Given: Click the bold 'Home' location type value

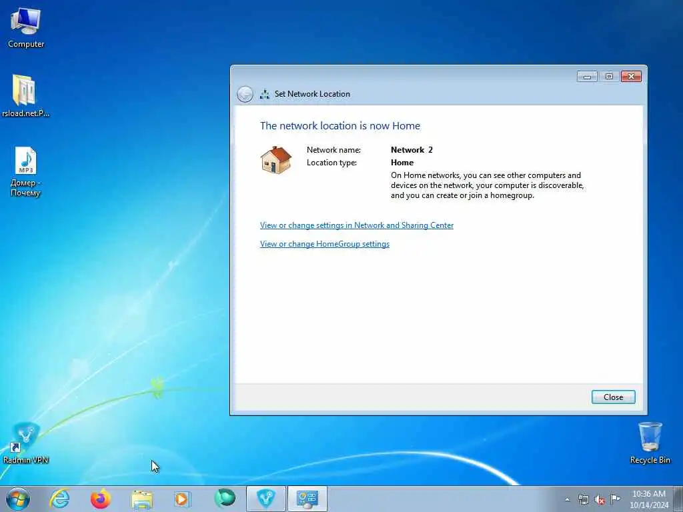Looking at the screenshot, I should pyautogui.click(x=402, y=163).
